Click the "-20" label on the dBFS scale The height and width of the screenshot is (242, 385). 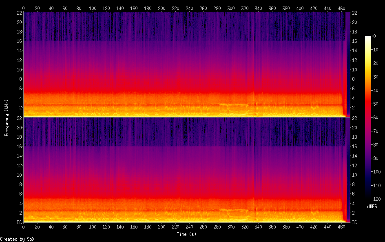pyautogui.click(x=375, y=63)
